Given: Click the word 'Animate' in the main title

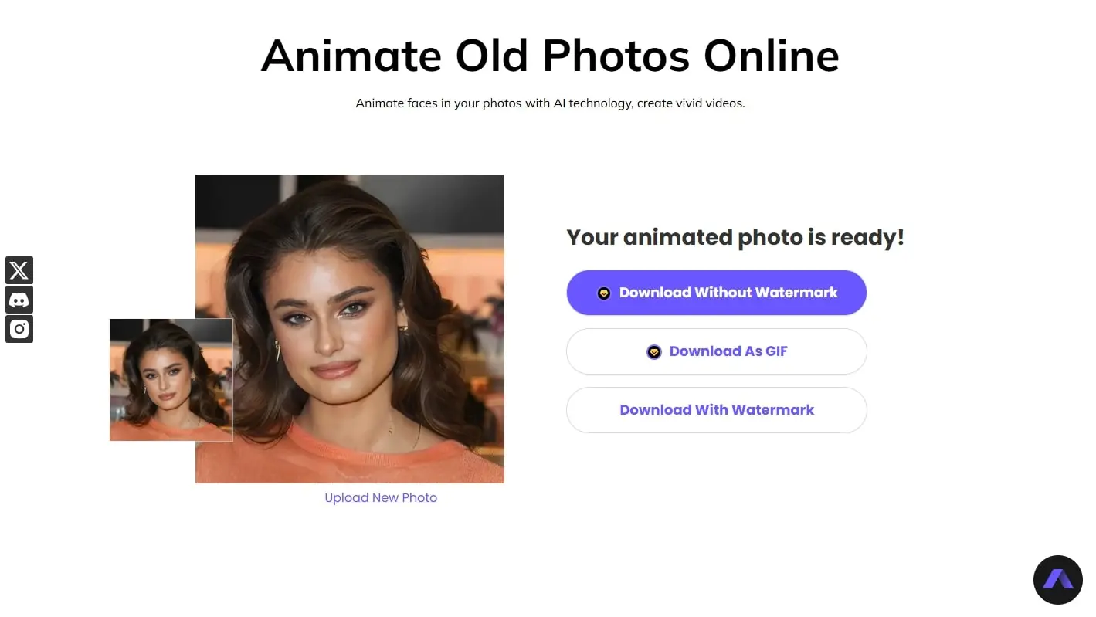Looking at the screenshot, I should coord(351,56).
